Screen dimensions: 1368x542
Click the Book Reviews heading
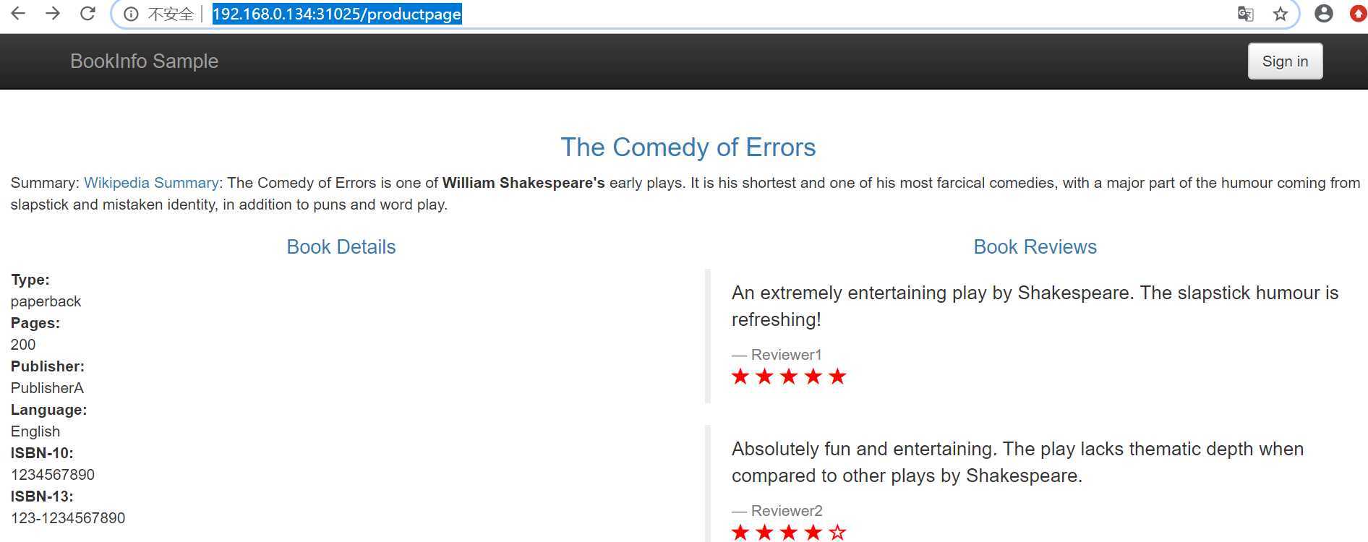click(x=1035, y=246)
